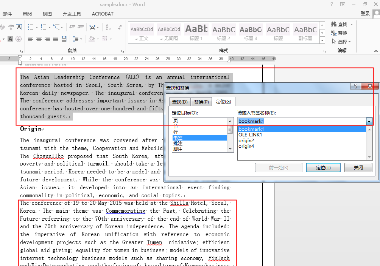Open the 审阅 ribbon tab
Viewport: 380px width, 266px height.
(x=27, y=14)
